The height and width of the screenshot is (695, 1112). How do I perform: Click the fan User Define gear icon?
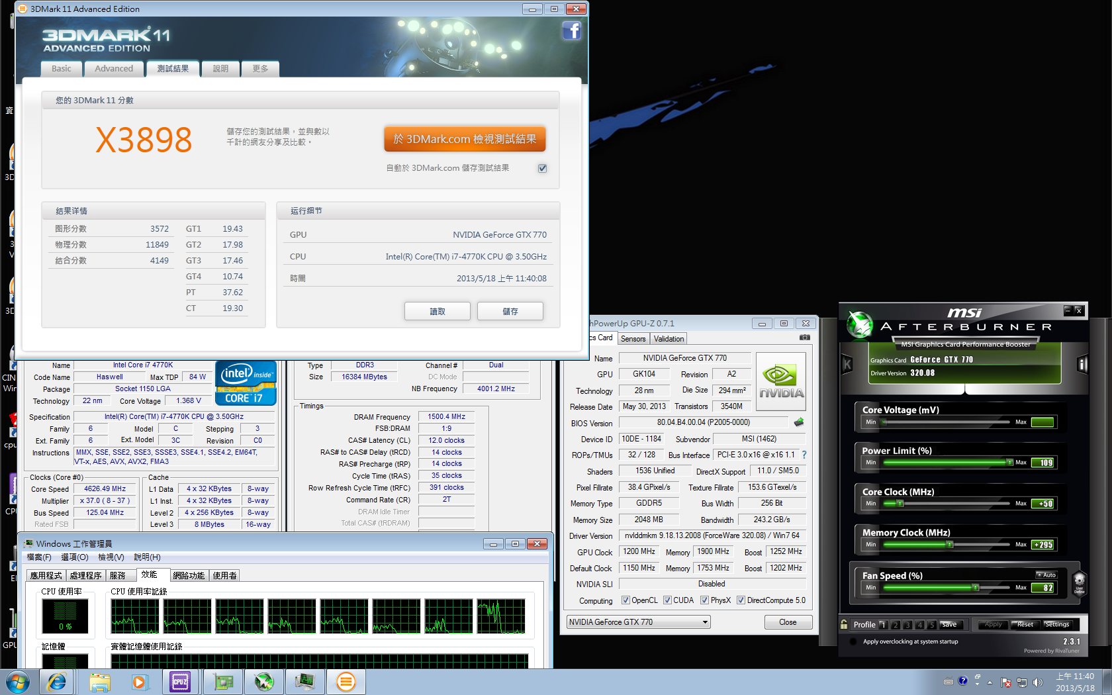[x=1079, y=582]
